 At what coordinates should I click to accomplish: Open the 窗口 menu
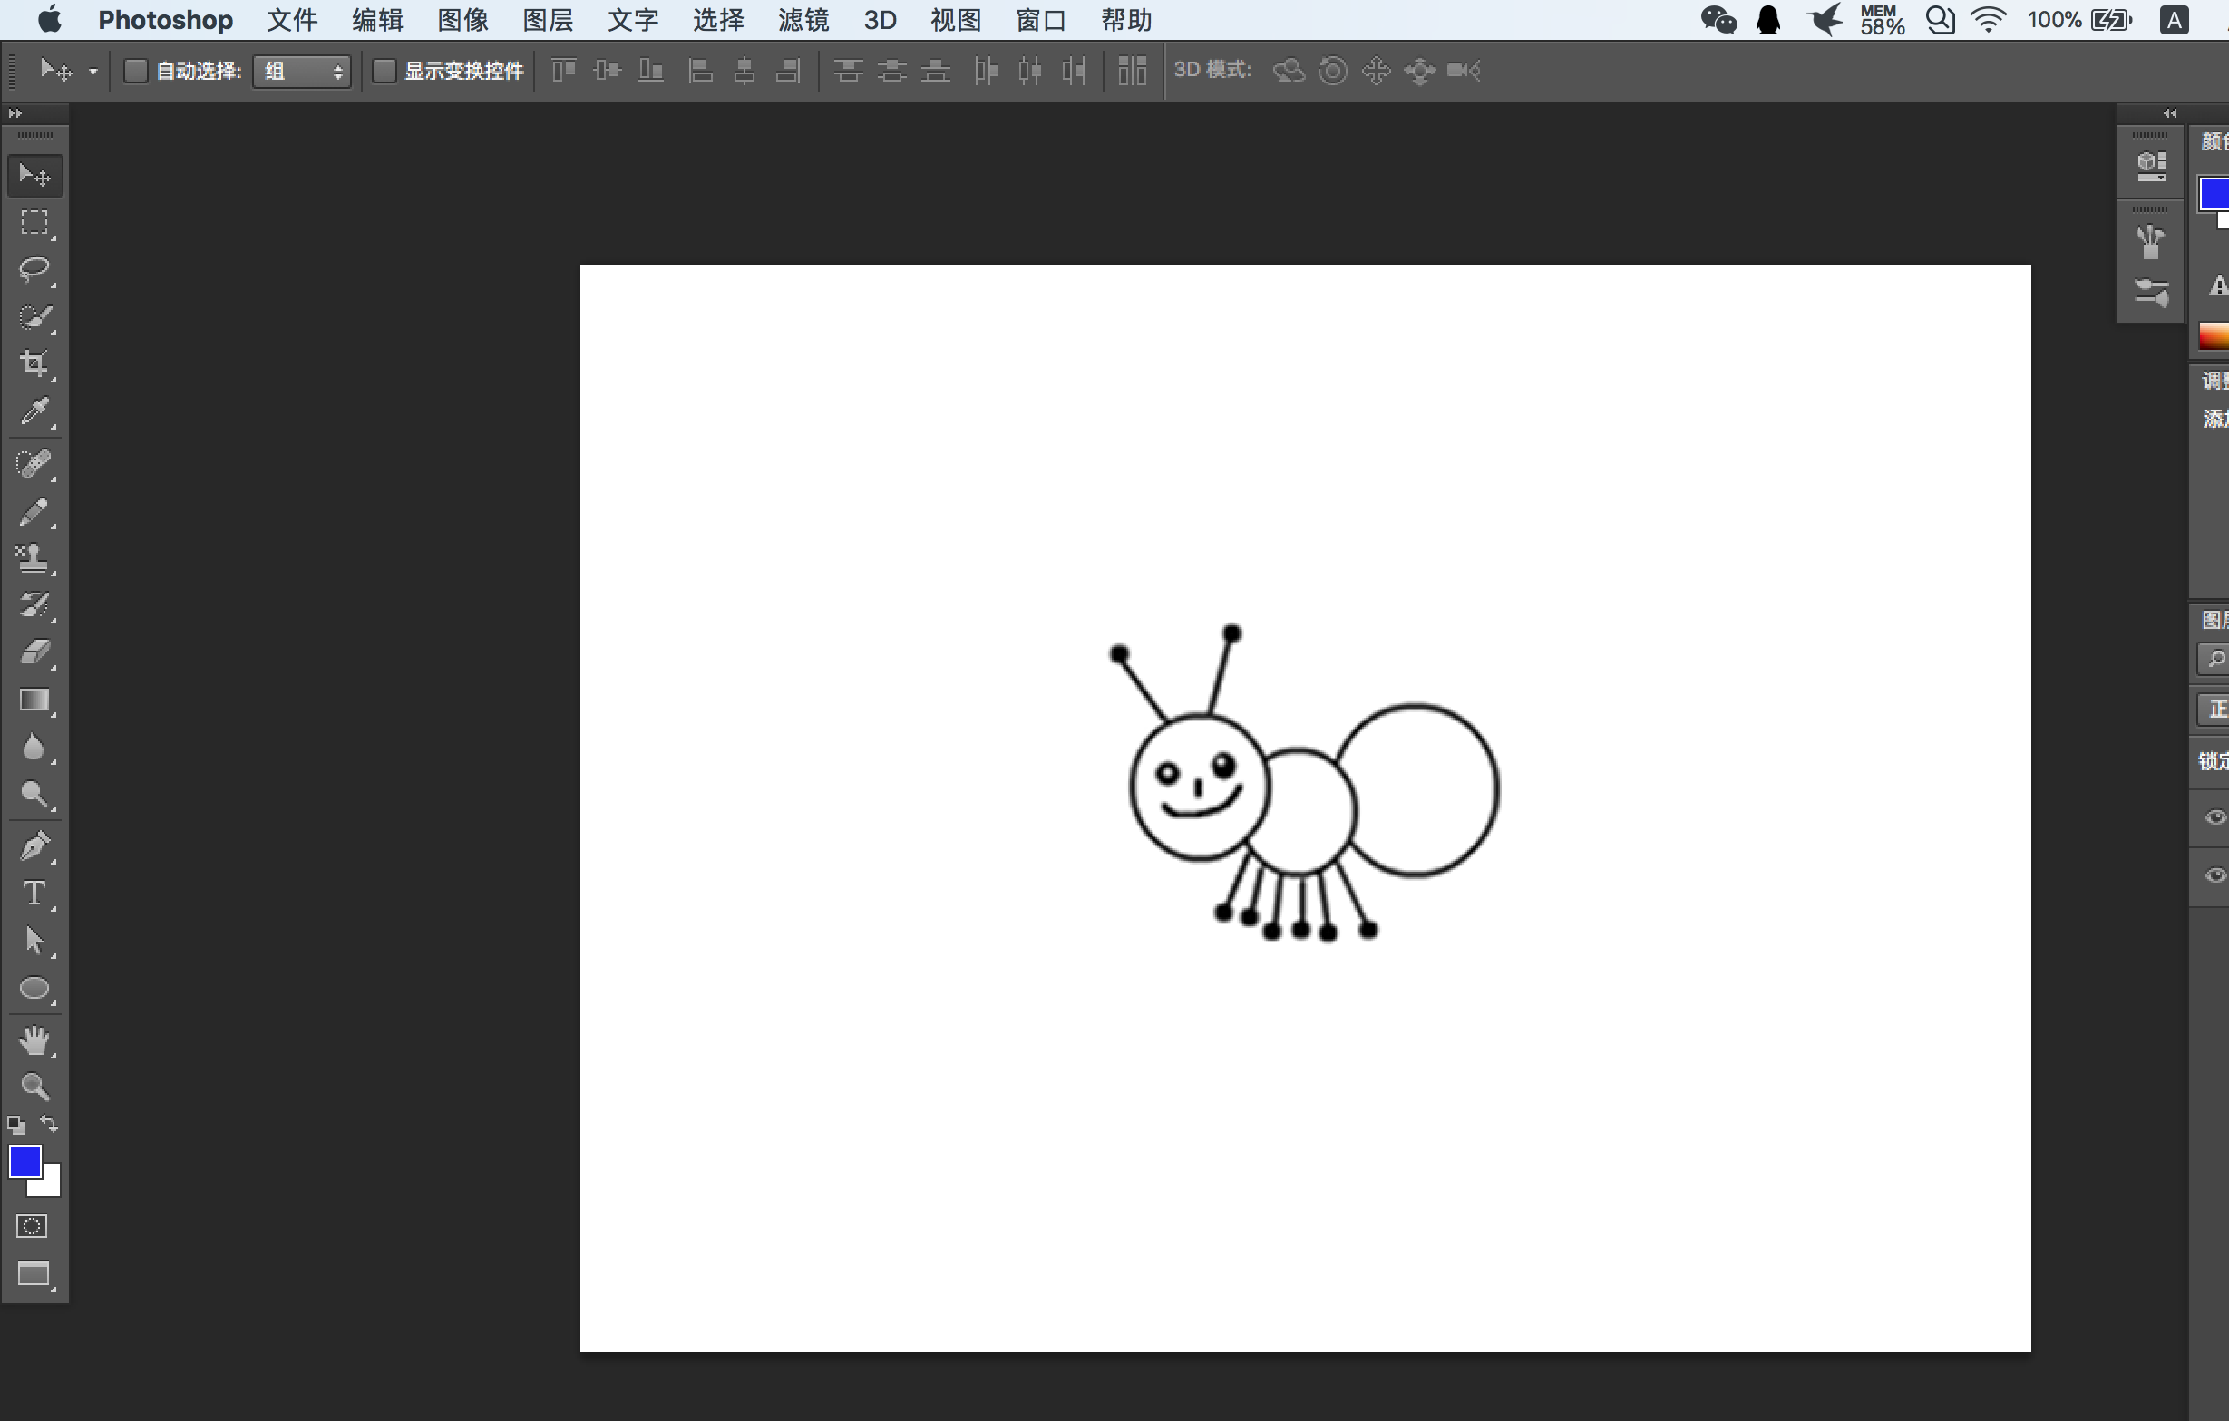click(1041, 20)
